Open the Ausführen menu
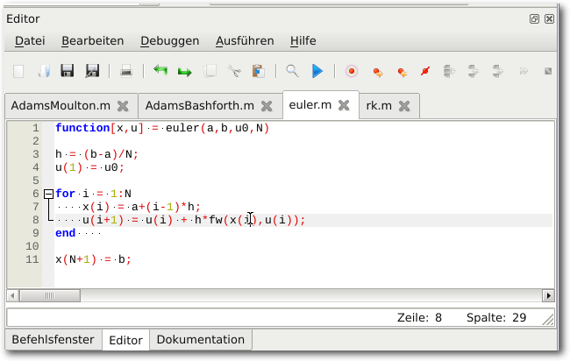This screenshot has width=570, height=361. pos(245,40)
